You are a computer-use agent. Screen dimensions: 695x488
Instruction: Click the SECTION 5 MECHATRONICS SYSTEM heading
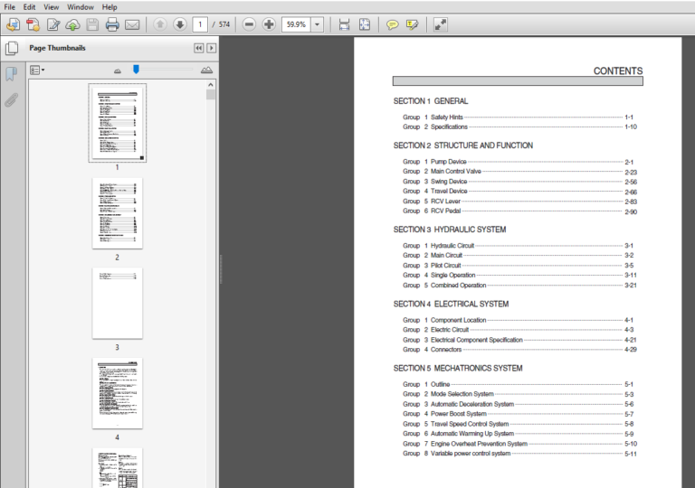click(x=458, y=369)
